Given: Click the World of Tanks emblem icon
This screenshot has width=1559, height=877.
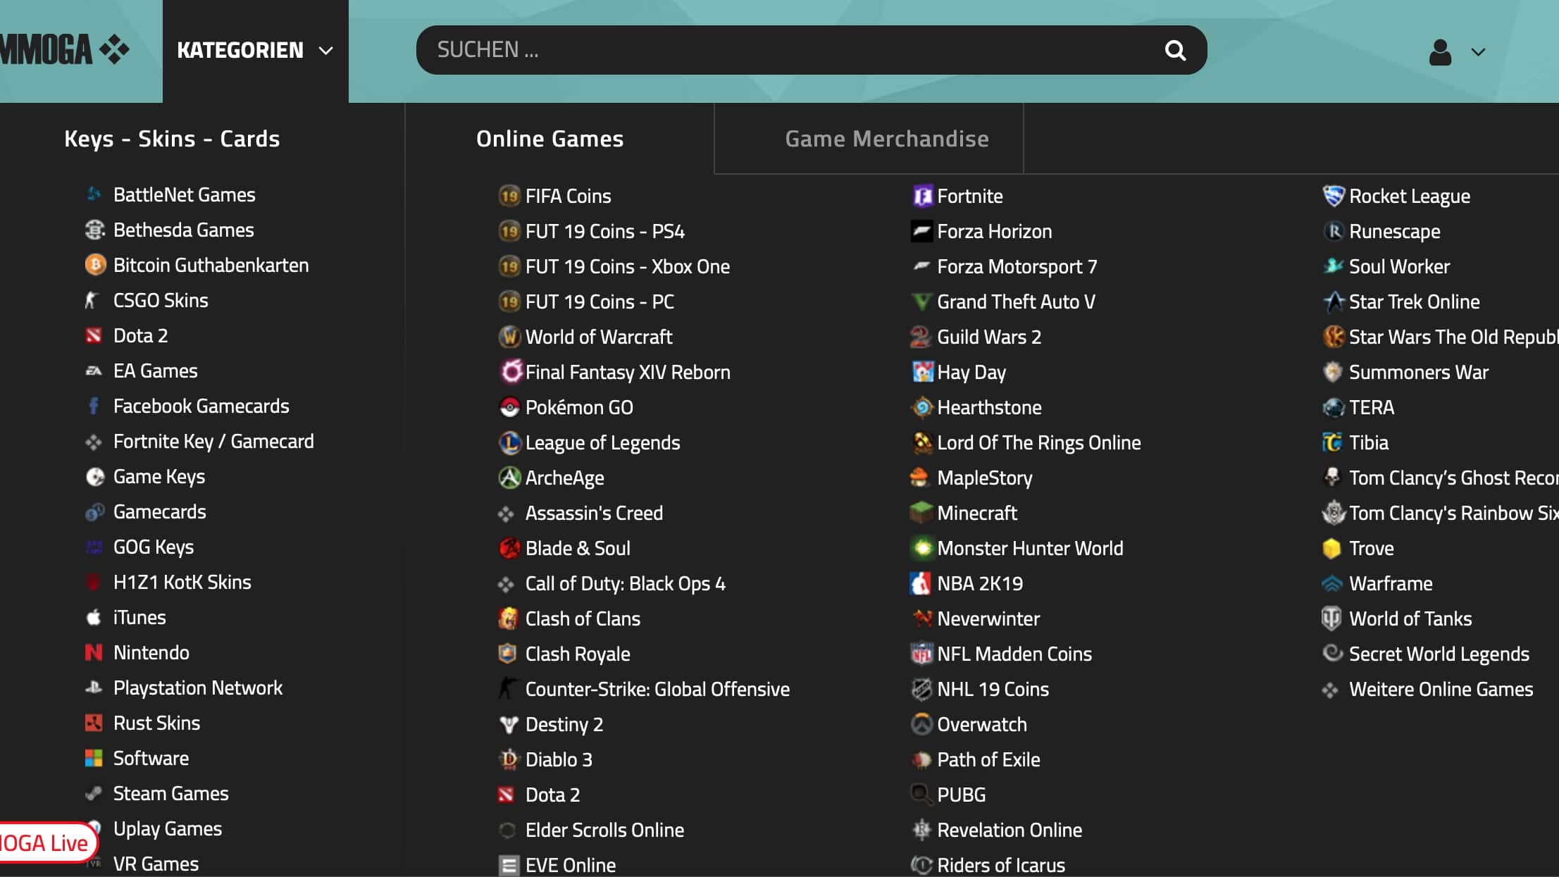Looking at the screenshot, I should (1331, 618).
